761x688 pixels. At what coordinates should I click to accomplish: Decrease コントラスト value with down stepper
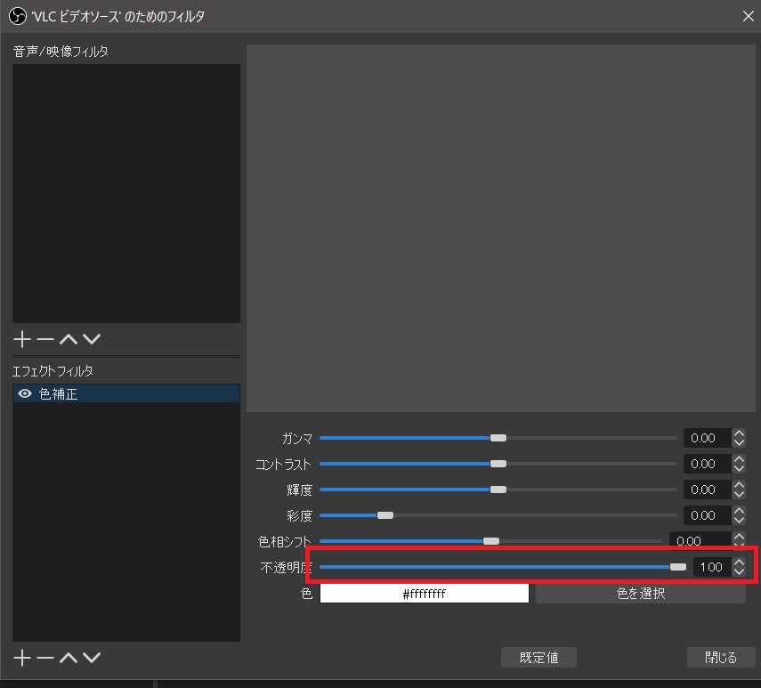(x=739, y=468)
